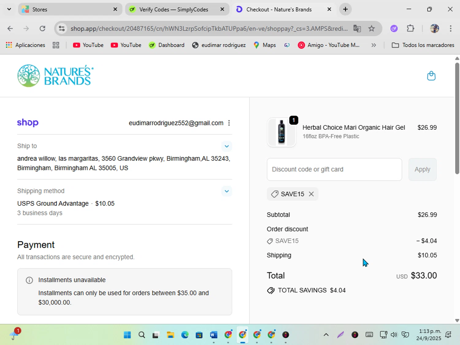Open the tab groups grid icon

56,45
